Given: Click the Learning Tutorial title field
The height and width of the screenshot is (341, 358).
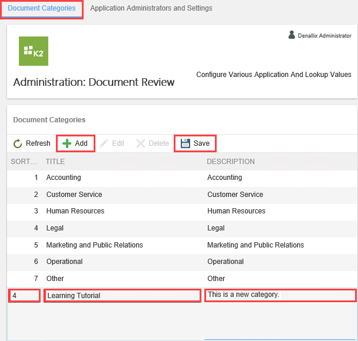Looking at the screenshot, I should (122, 296).
